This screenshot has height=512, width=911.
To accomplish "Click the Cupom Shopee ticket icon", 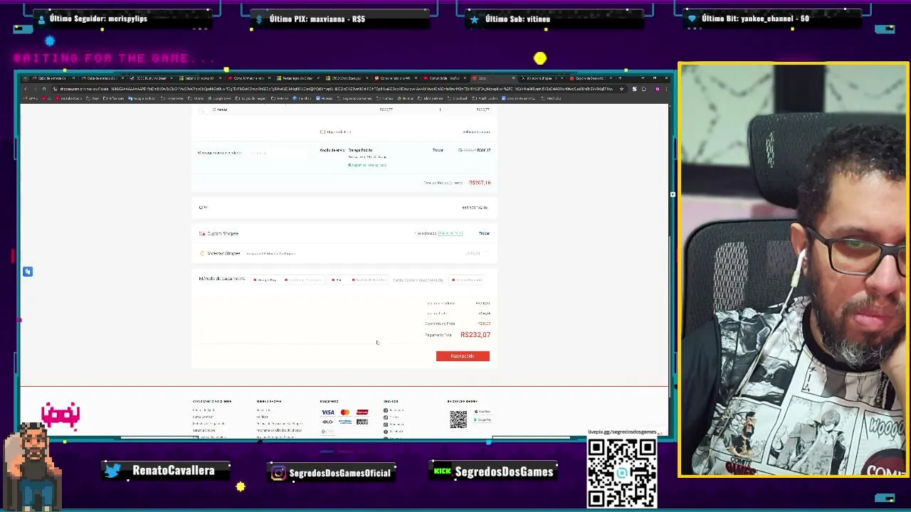I will coord(202,233).
